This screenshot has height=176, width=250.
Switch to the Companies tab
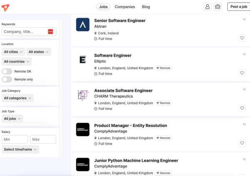[125, 7]
